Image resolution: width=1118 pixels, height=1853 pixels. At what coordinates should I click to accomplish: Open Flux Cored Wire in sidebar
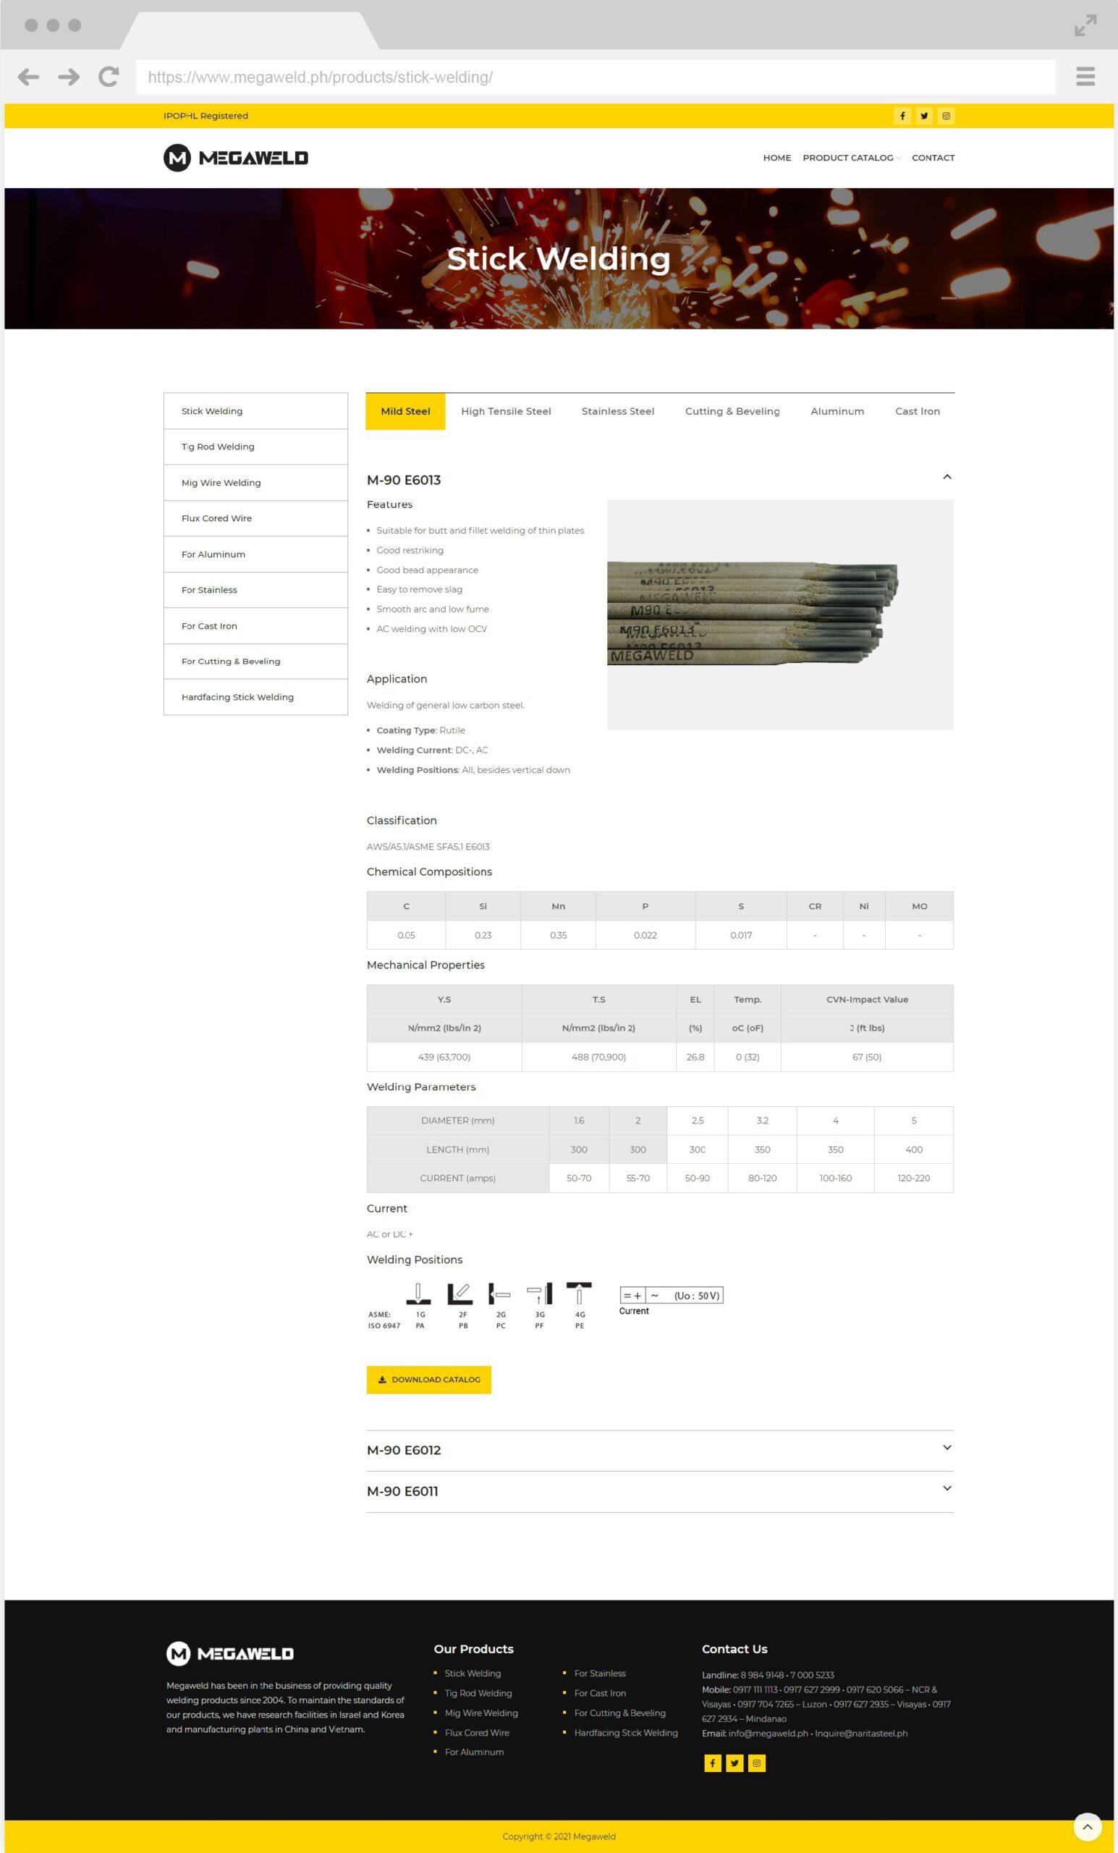(x=255, y=518)
